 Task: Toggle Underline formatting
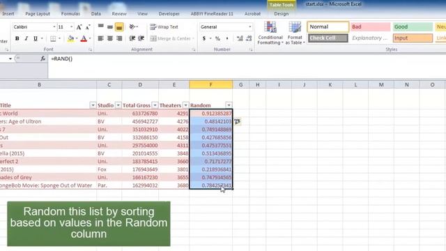36,38
